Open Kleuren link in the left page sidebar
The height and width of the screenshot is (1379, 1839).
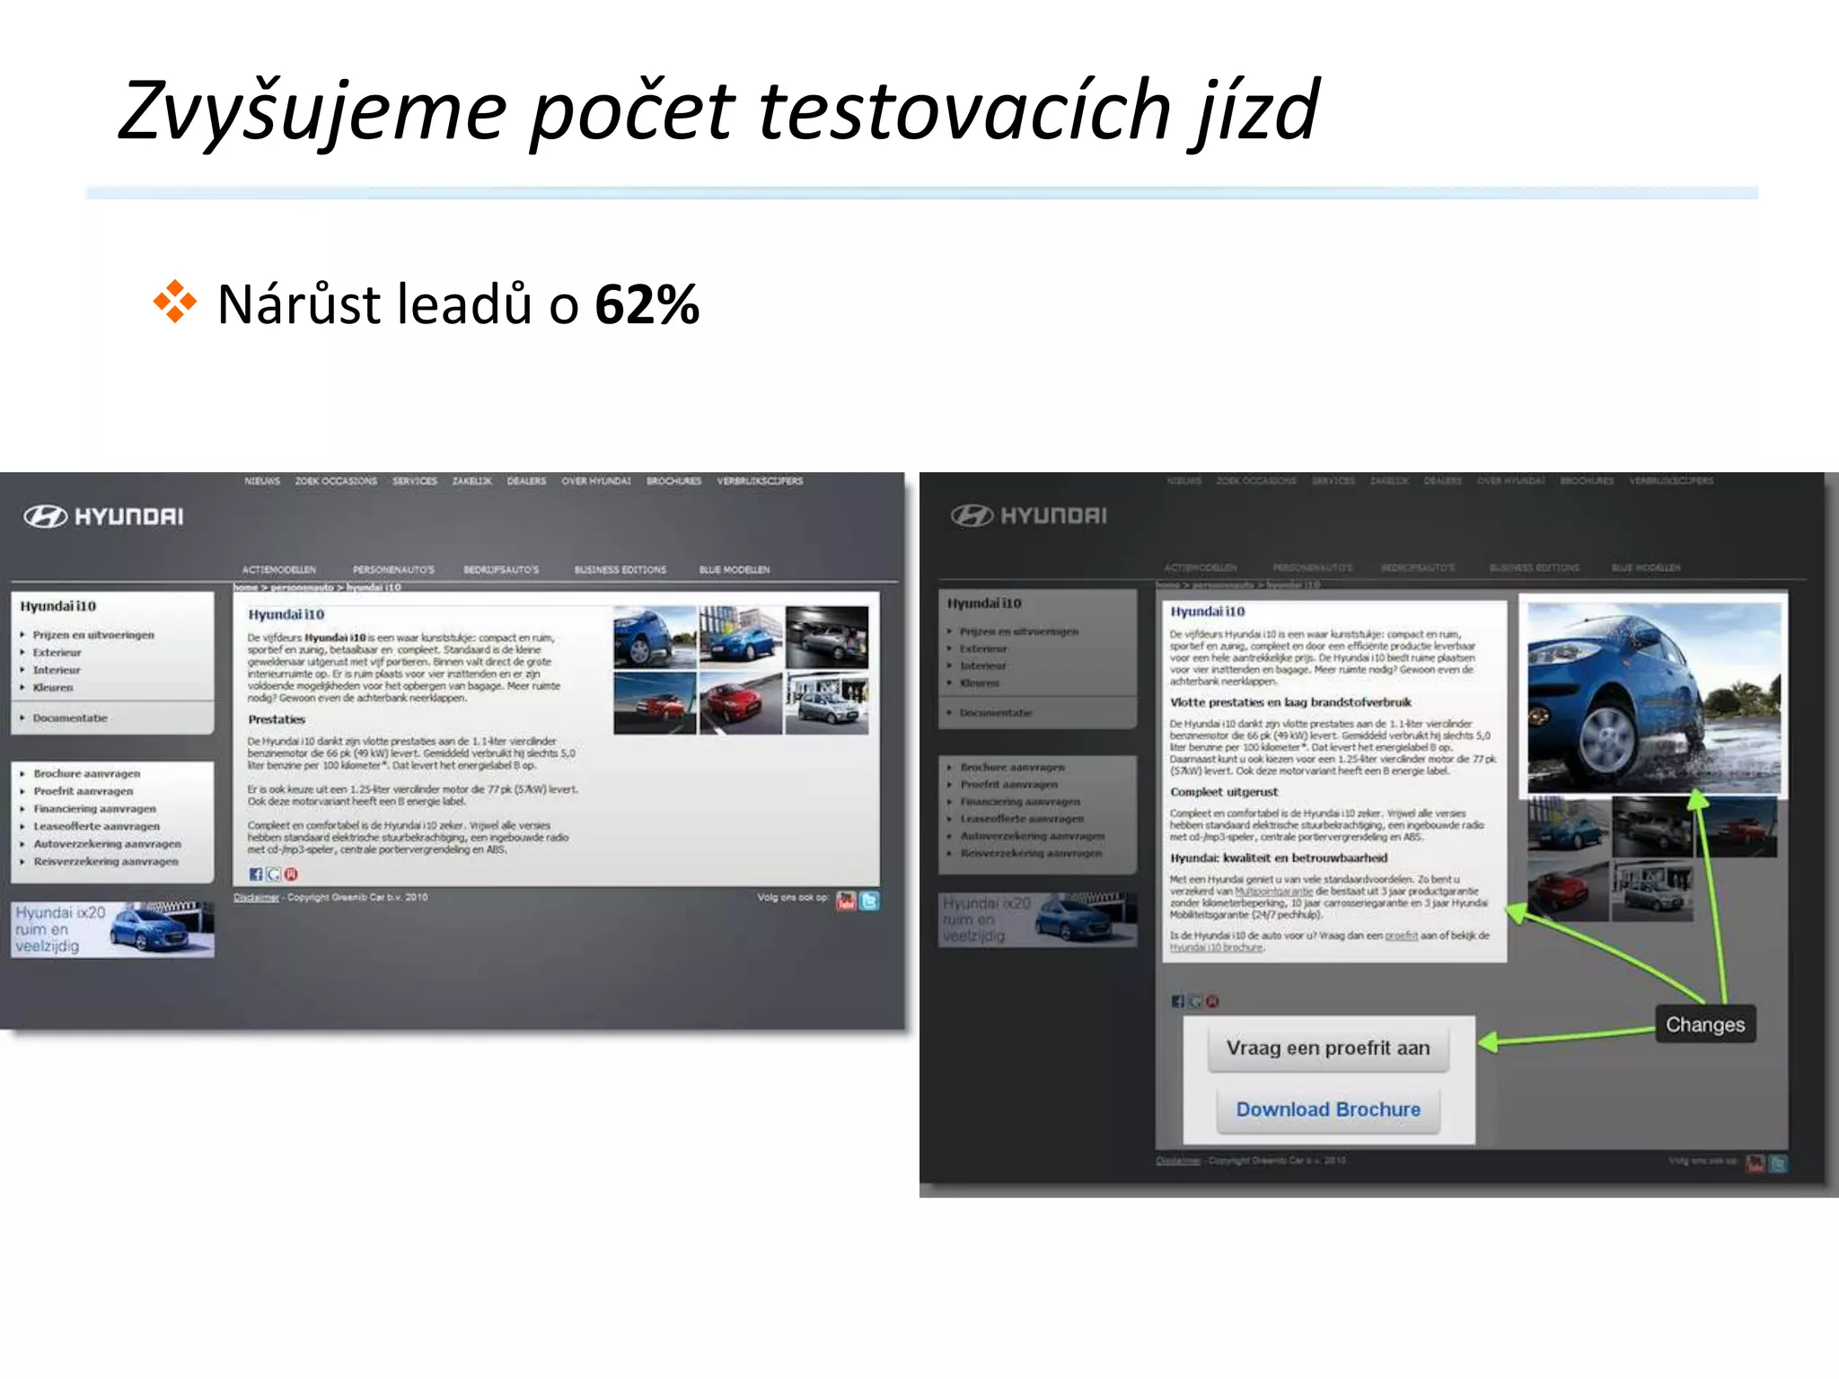tap(53, 688)
